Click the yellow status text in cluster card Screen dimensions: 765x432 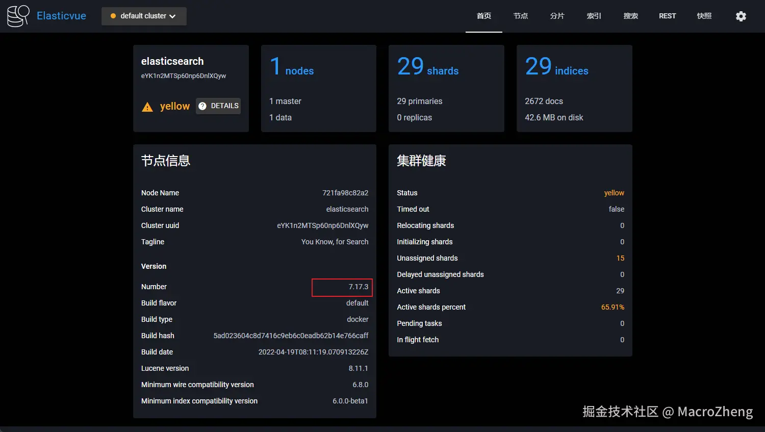[175, 106]
